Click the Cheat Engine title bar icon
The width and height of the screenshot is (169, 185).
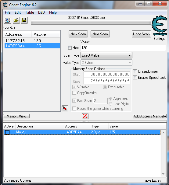tap(5, 5)
